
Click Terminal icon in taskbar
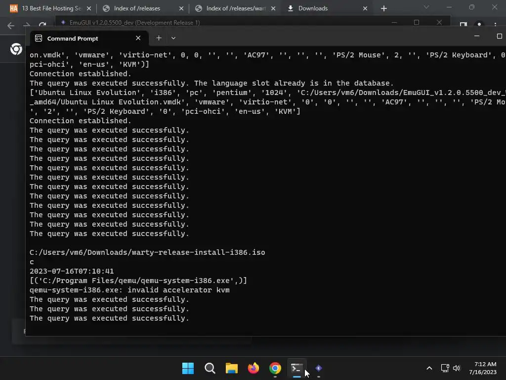coord(296,368)
